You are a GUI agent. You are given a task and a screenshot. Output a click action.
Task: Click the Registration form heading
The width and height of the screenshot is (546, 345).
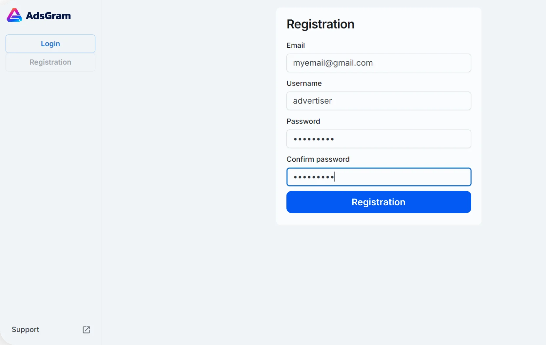[321, 24]
